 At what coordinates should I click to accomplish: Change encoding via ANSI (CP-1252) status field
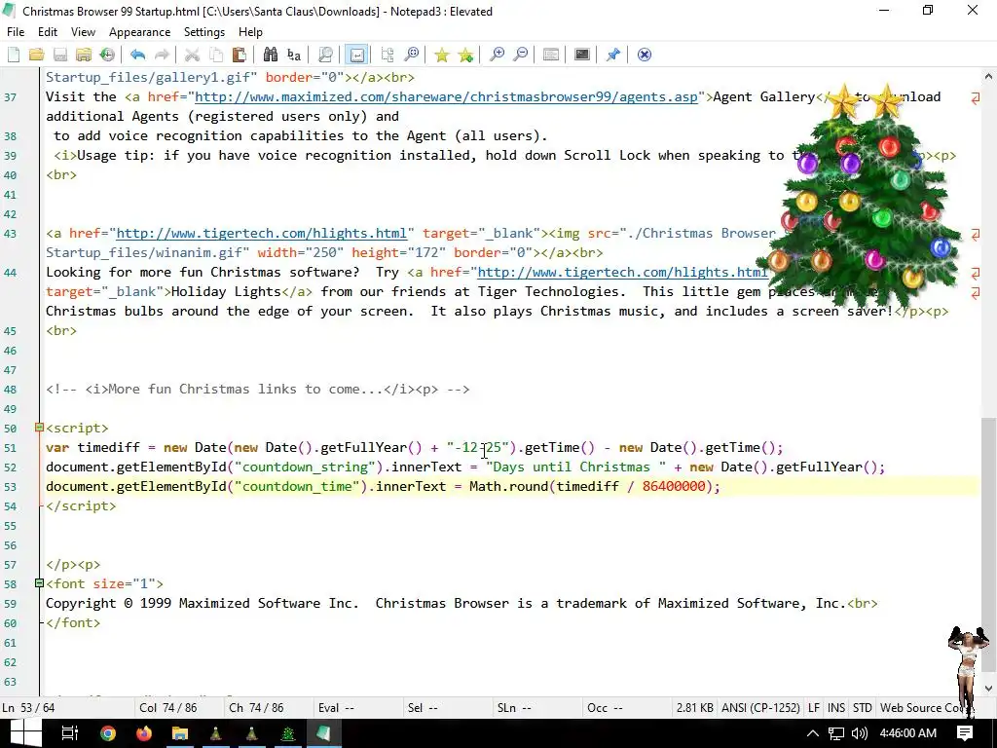pyautogui.click(x=761, y=708)
